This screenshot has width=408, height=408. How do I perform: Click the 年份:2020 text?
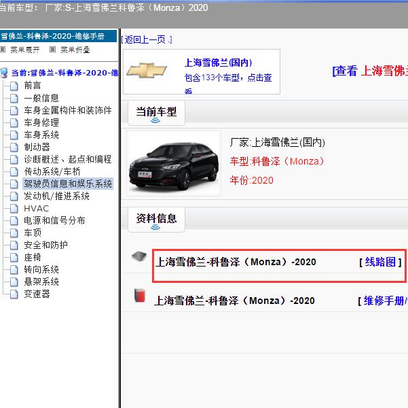point(251,180)
